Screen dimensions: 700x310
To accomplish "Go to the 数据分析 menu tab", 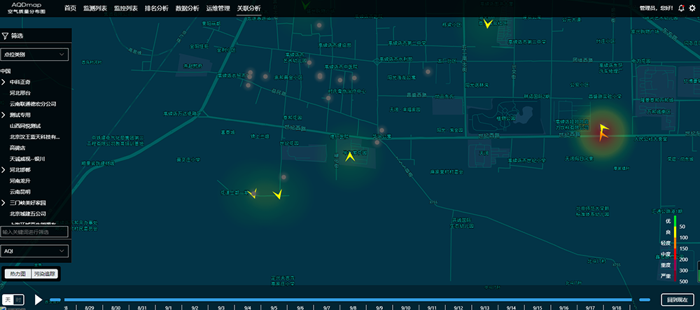I will (187, 8).
